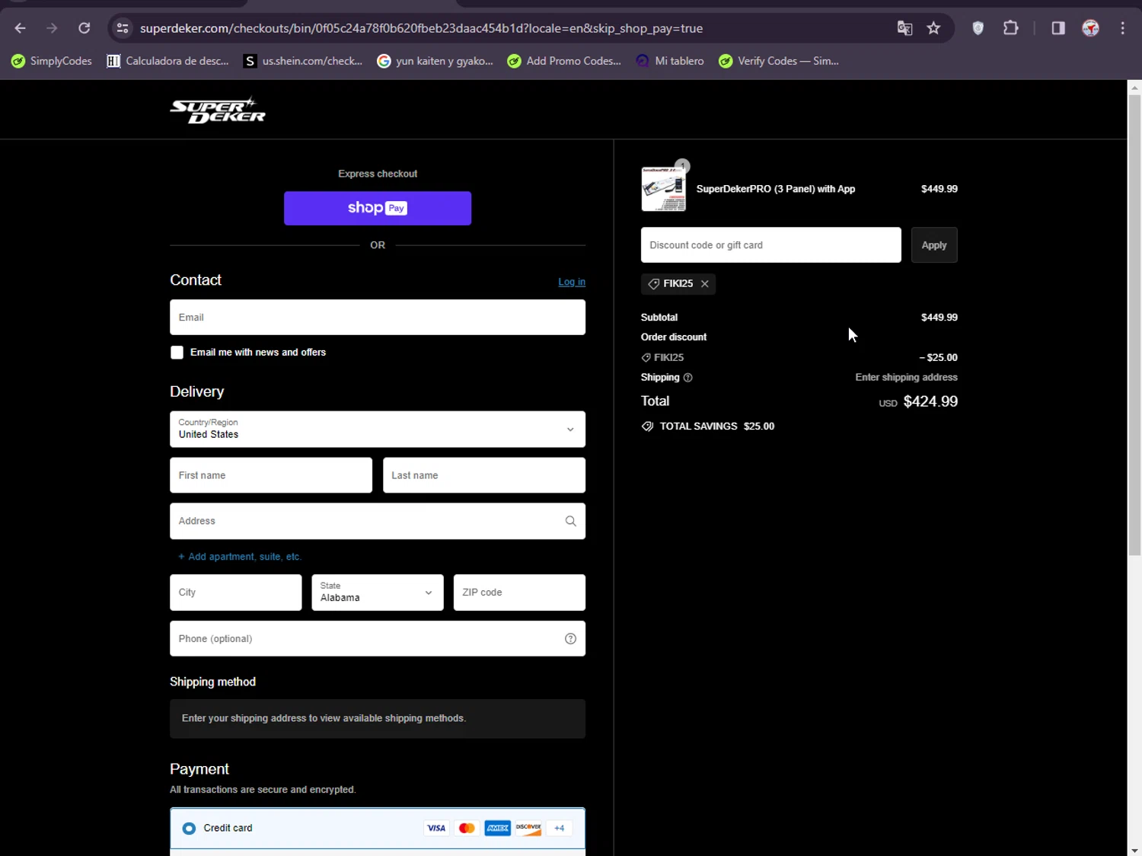This screenshot has width=1142, height=856.
Task: Bookmark this page with the star
Action: click(933, 28)
